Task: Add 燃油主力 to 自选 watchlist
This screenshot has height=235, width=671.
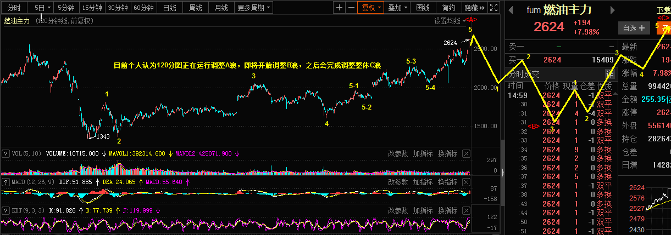Action: pos(634,27)
